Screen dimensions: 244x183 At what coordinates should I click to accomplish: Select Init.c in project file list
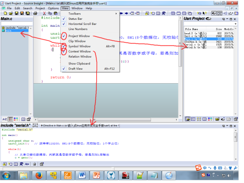(x=209, y=36)
